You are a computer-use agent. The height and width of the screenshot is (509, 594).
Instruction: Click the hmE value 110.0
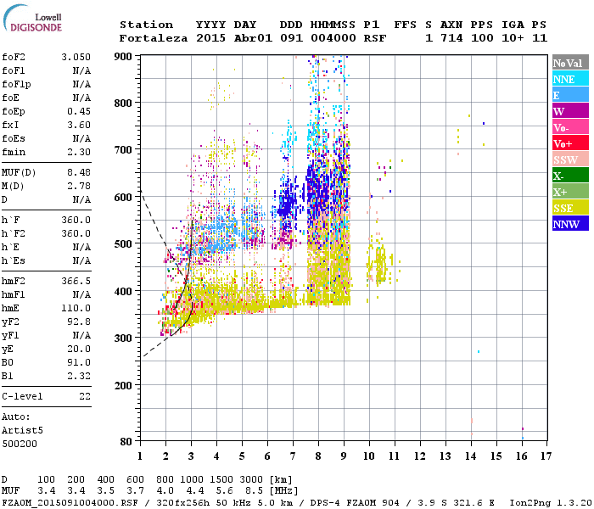coord(76,308)
